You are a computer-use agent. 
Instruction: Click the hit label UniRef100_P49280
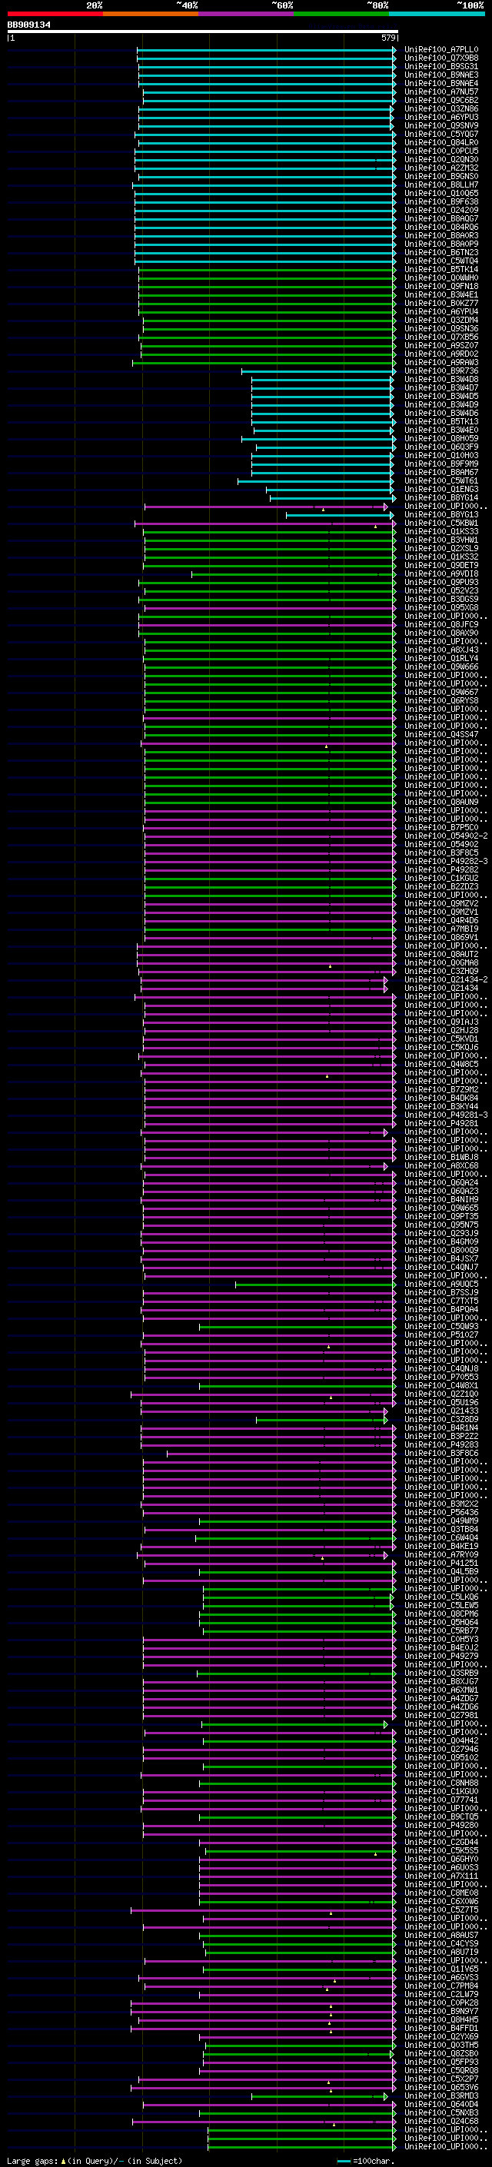point(441,1826)
